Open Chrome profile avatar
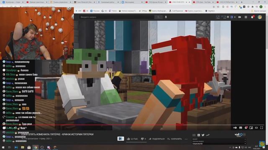This screenshot has width=268, height=150. point(261,7)
